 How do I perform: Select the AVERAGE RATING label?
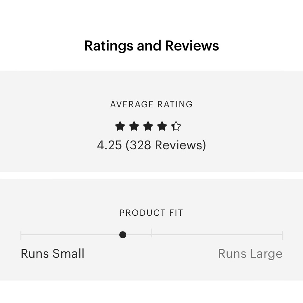151,104
